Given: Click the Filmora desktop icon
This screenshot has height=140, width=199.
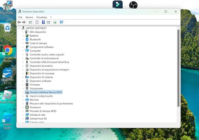Looking at the screenshot, I should coord(118,5).
